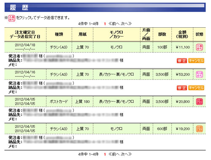211x160 pixels.
Task: Select page 1 in the top pagination
Action: pos(105,24)
